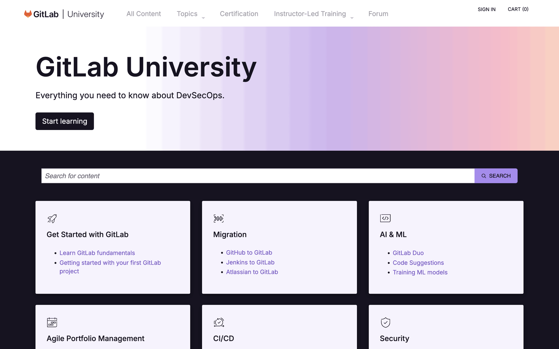This screenshot has width=559, height=349.
Task: Click the Security shield icon
Action: click(385, 322)
